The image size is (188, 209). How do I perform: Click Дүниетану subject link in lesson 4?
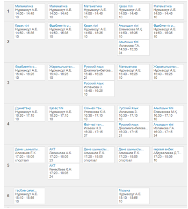23,108
